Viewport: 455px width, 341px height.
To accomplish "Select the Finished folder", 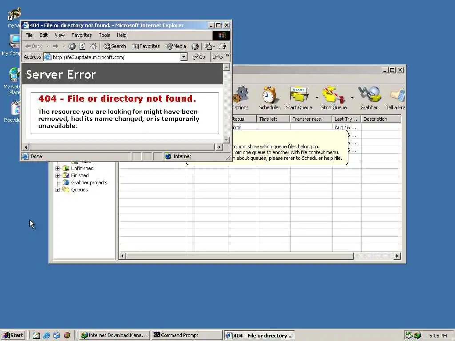I will click(x=80, y=175).
